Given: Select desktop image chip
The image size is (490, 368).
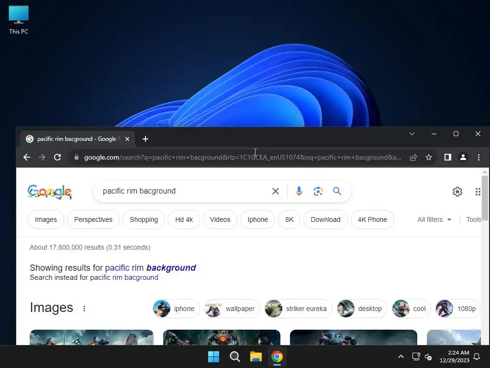Looking at the screenshot, I should 362,309.
